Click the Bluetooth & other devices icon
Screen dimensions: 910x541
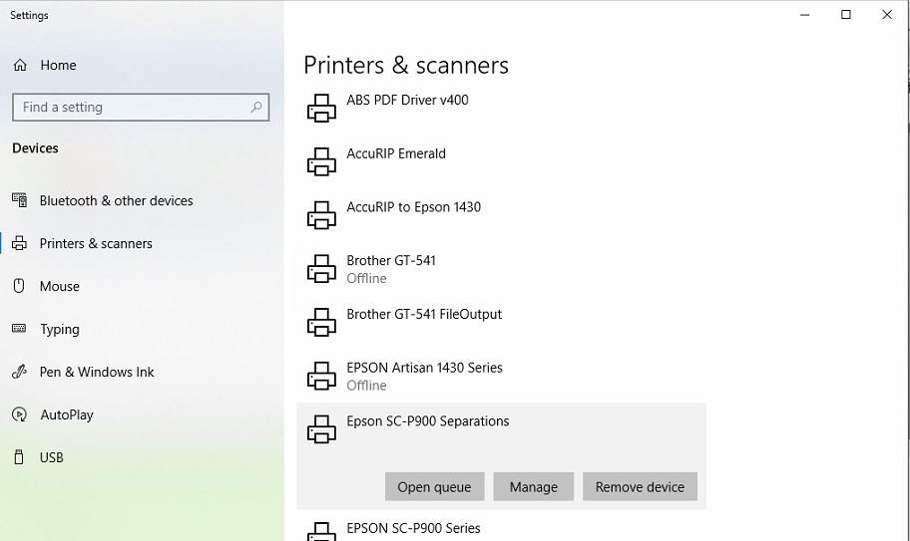pyautogui.click(x=19, y=200)
